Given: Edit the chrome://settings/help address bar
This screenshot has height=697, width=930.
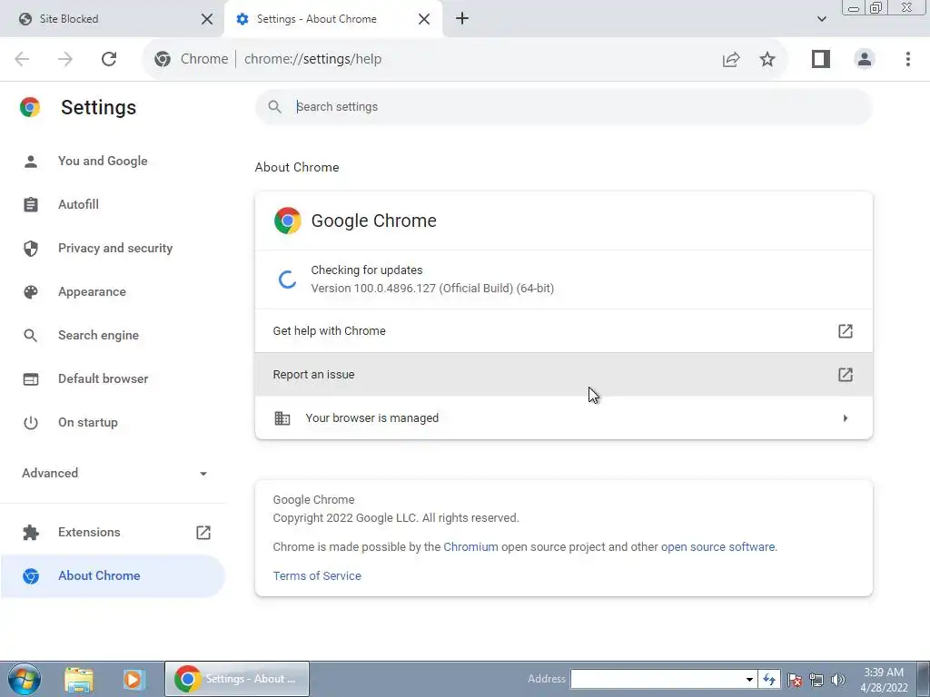Looking at the screenshot, I should click(x=312, y=59).
